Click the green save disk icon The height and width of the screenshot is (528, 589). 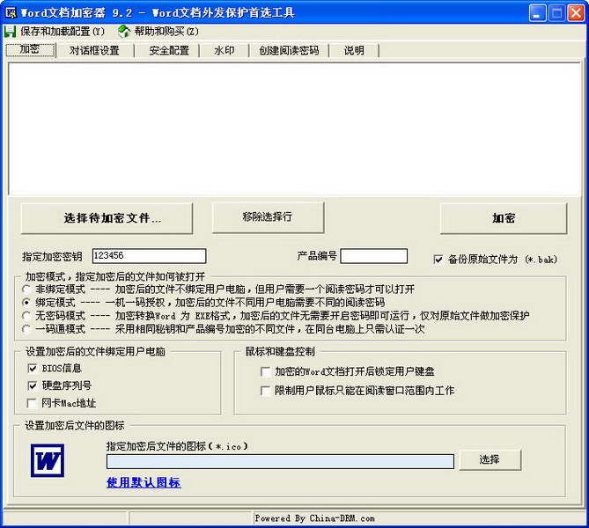[x=10, y=32]
